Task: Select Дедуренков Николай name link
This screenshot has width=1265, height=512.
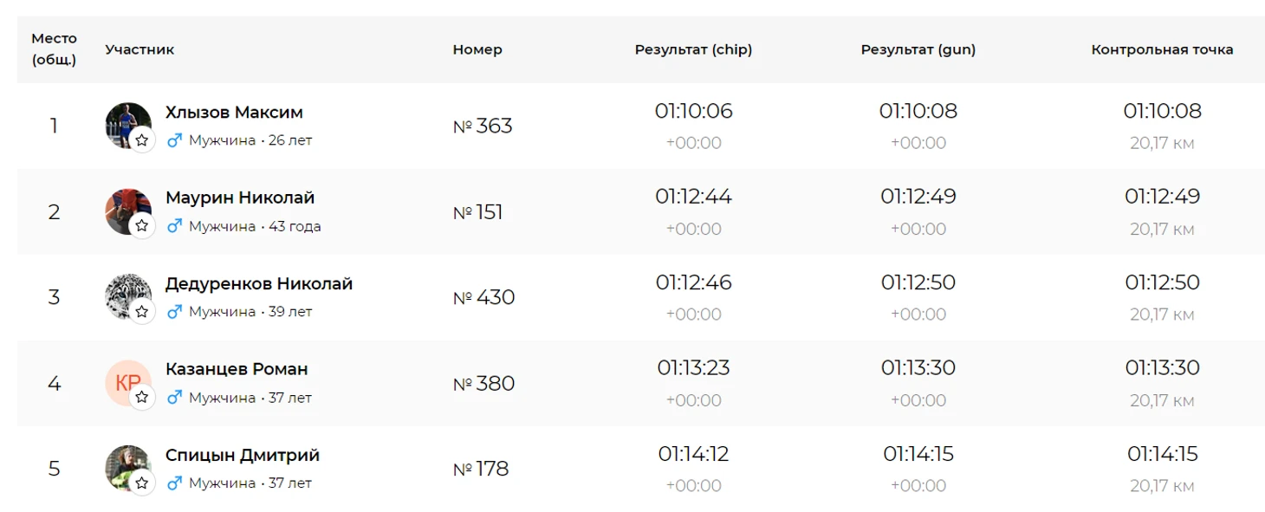Action: (259, 283)
